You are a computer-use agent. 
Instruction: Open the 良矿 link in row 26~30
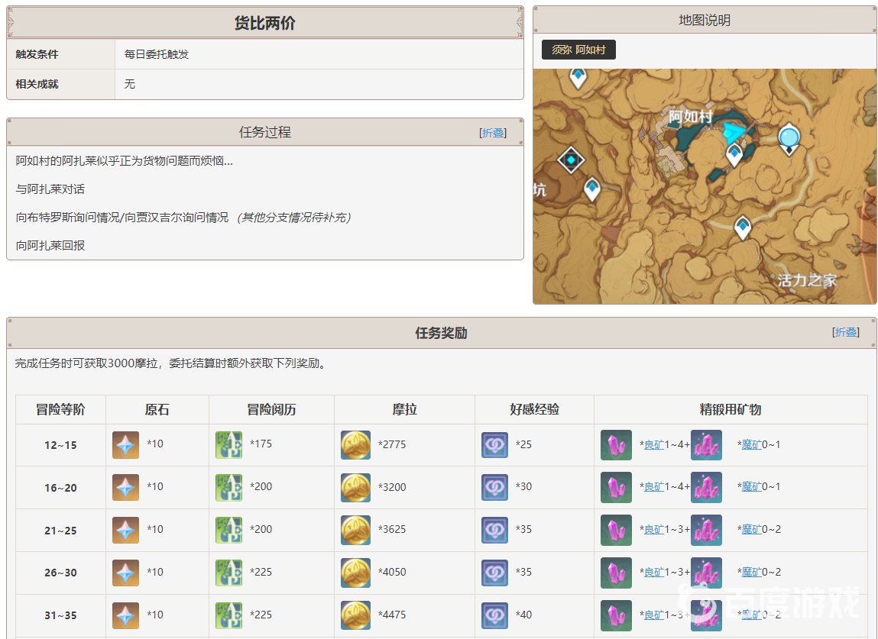pyautogui.click(x=654, y=573)
